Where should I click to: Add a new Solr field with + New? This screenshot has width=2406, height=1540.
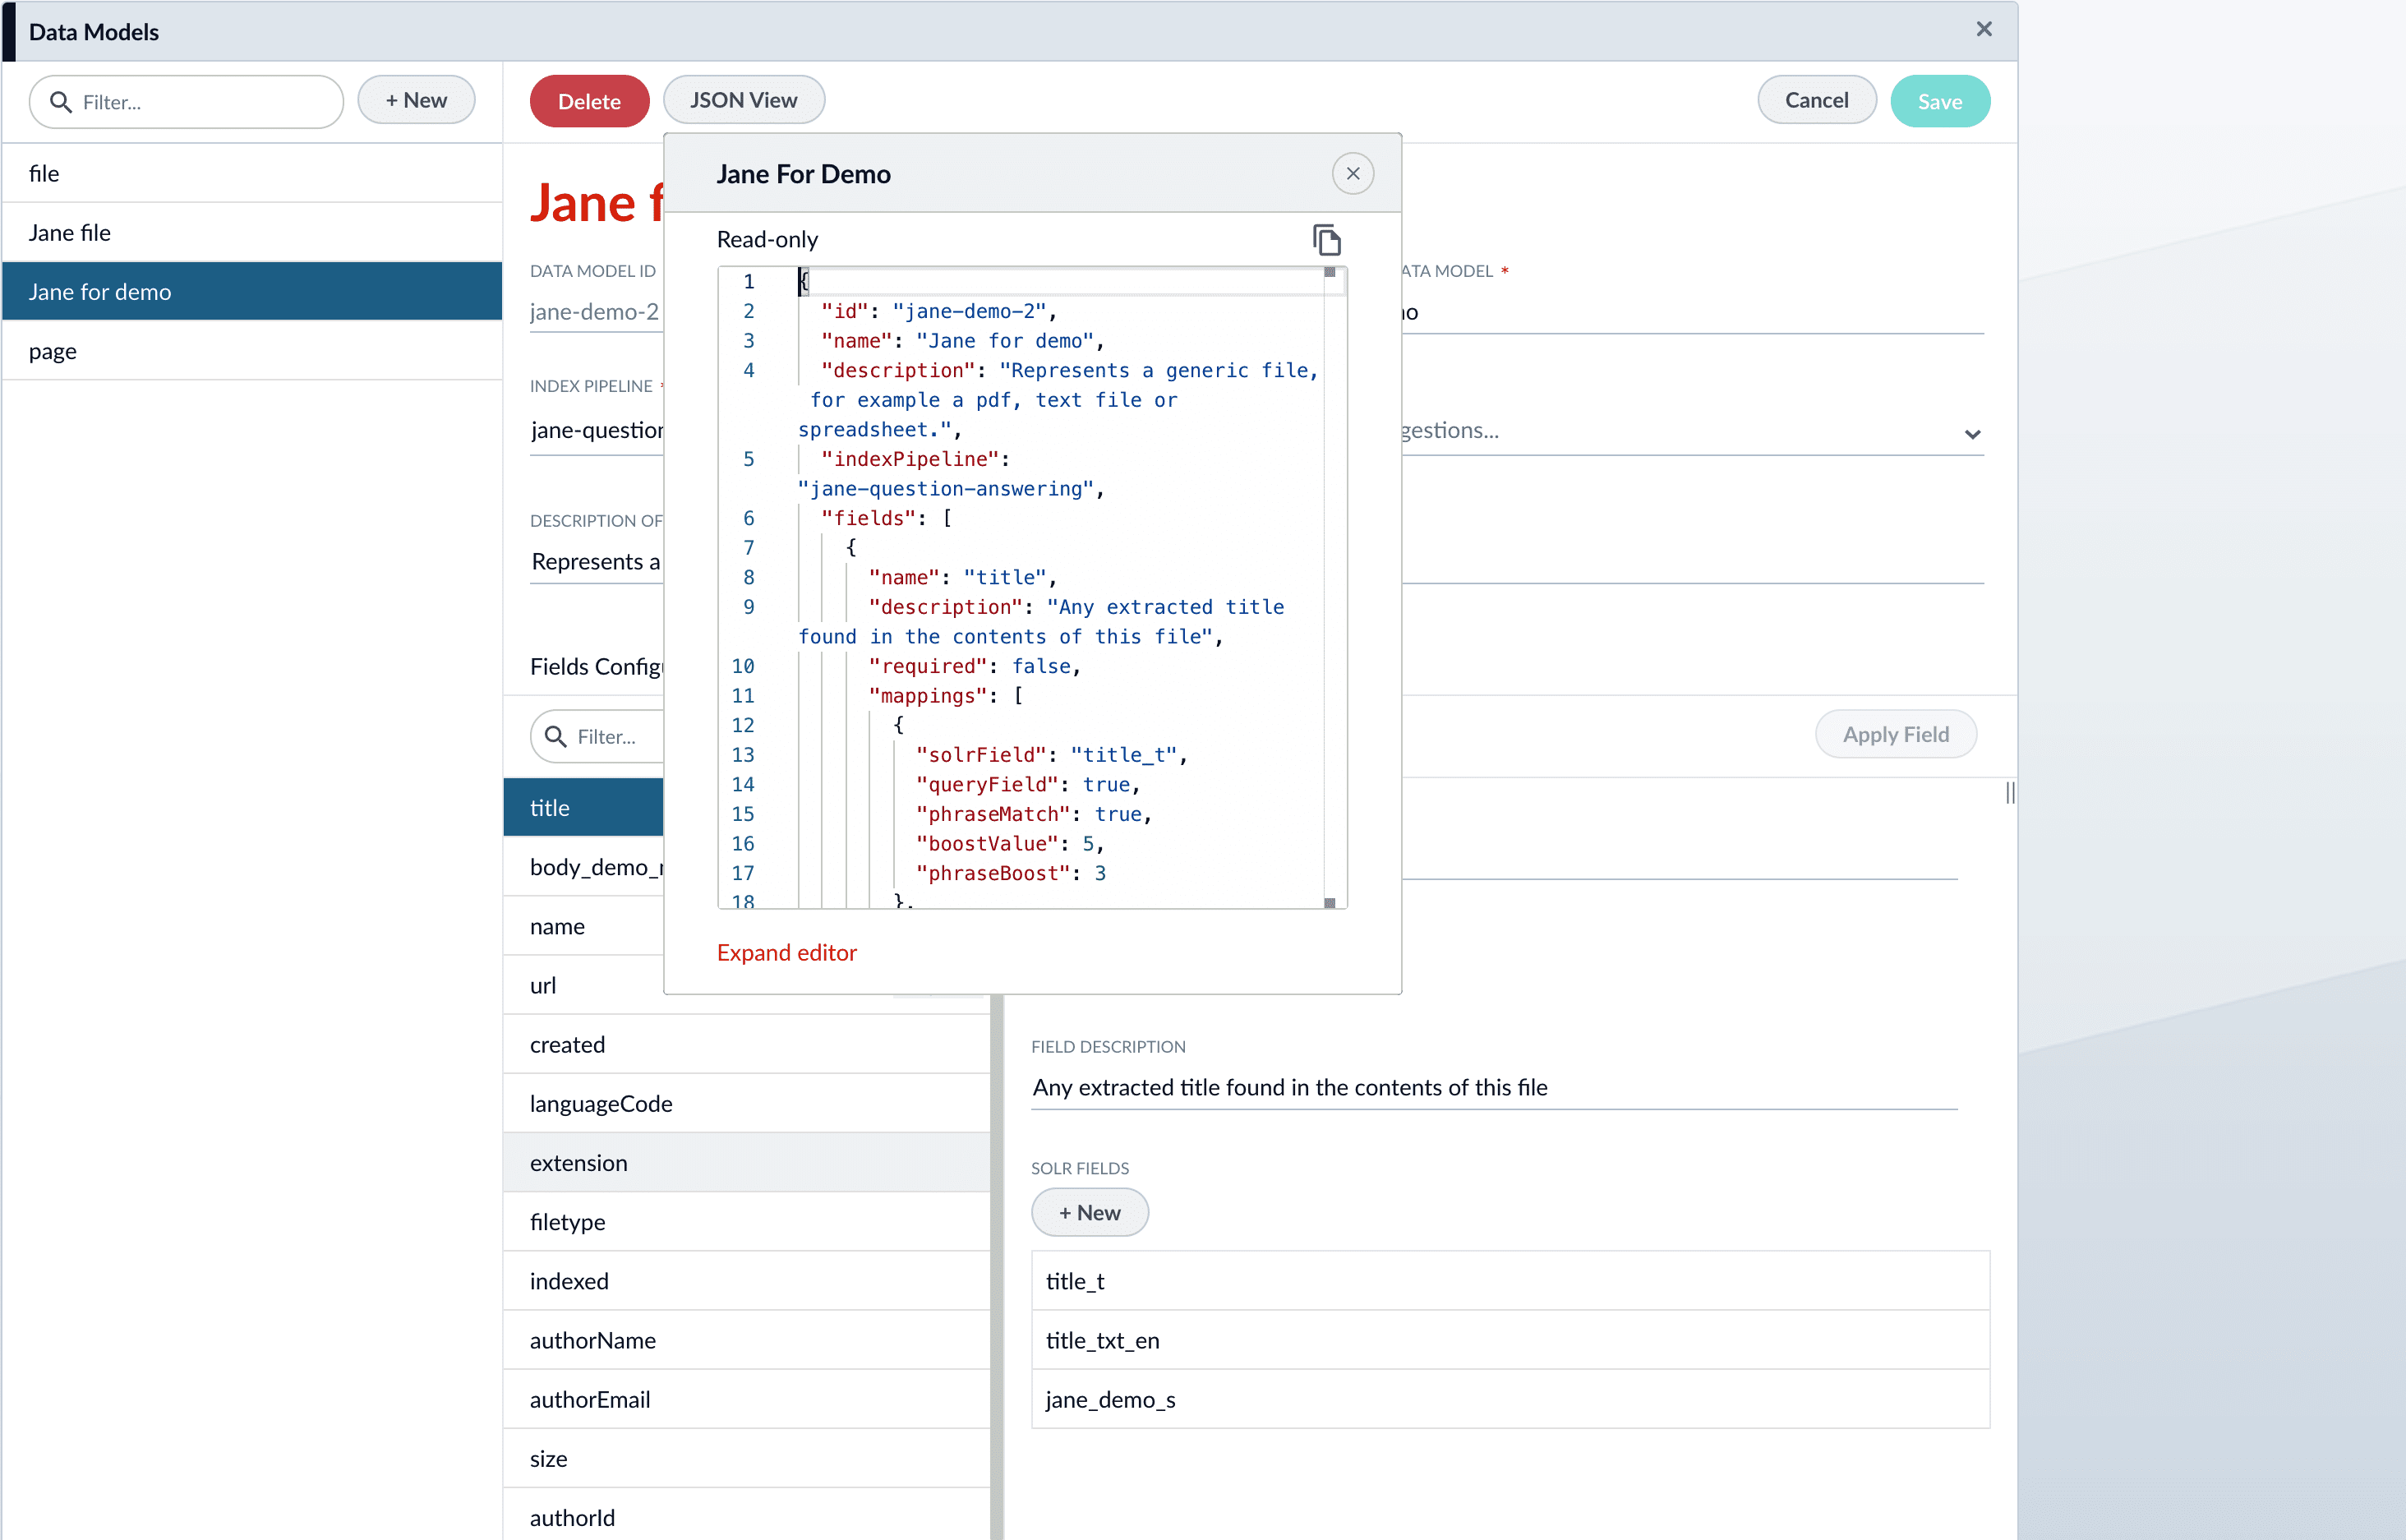pyautogui.click(x=1089, y=1212)
